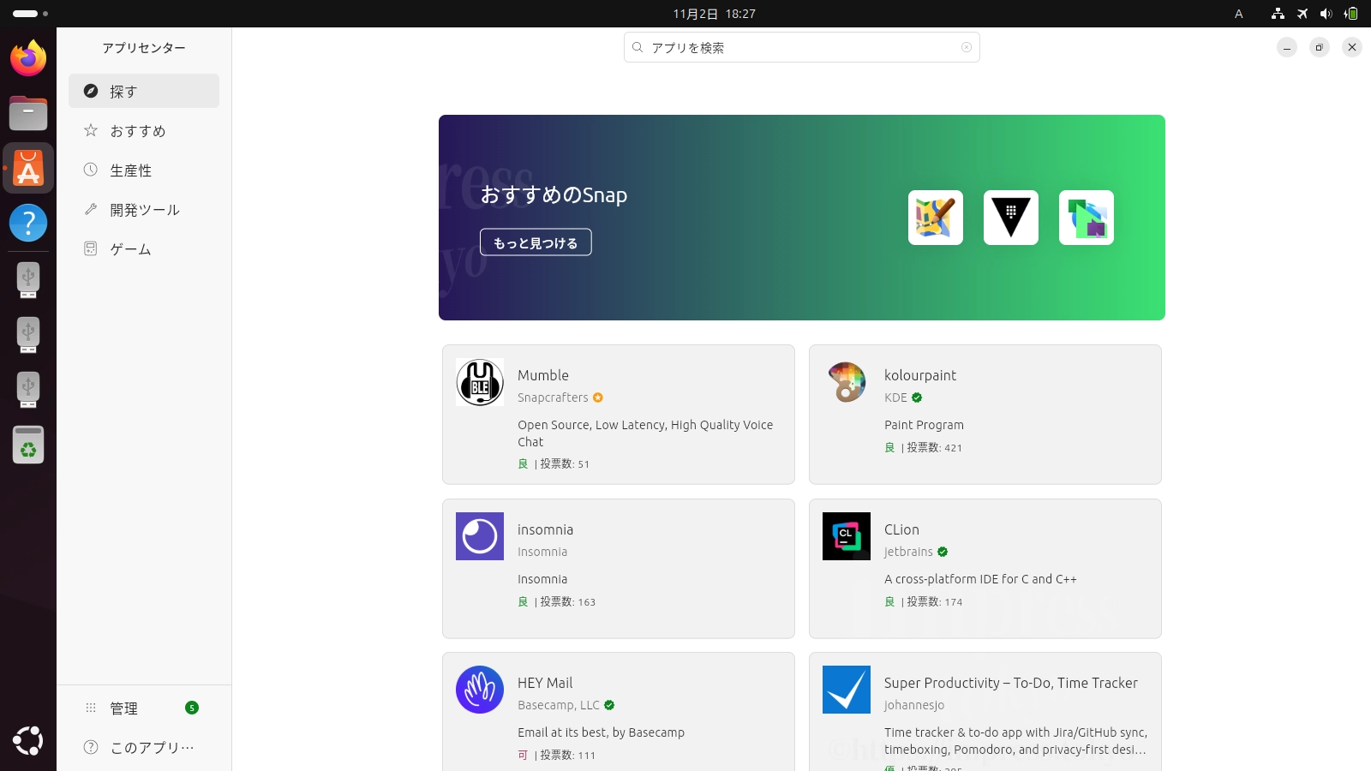Click the 投票数: 174 rating text
This screenshot has height=771, width=1371.
click(x=934, y=601)
